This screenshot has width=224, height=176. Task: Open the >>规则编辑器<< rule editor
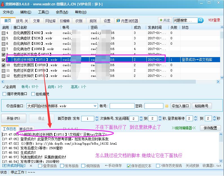coord(184,128)
